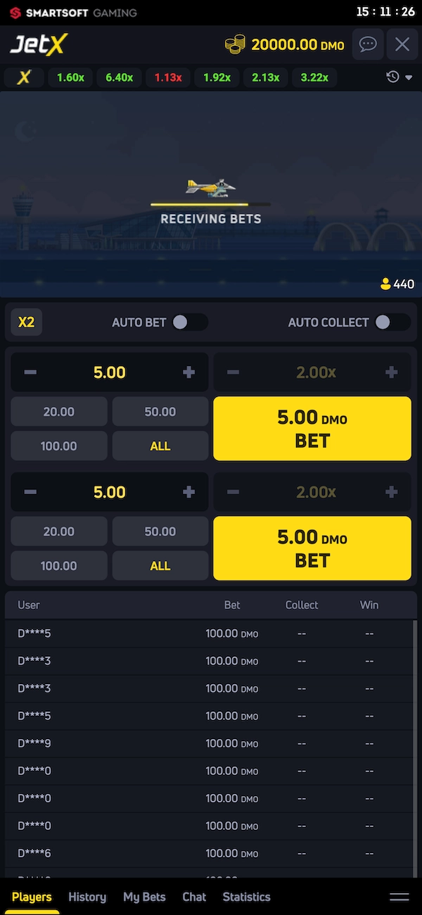The width and height of the screenshot is (422, 915).
Task: Click the red 1.13x multiplier result
Action: tap(167, 77)
